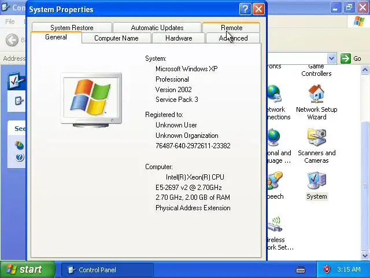
Task: Click the text 'Version 2002'
Action: pyautogui.click(x=173, y=90)
